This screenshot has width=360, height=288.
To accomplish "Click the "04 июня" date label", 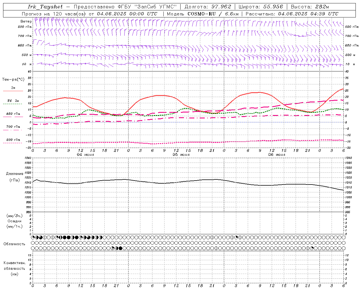I will [85, 155].
